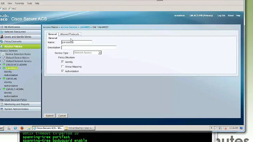
Task: Switch to Active Directory Users taskbar window
Action: click(79, 128)
